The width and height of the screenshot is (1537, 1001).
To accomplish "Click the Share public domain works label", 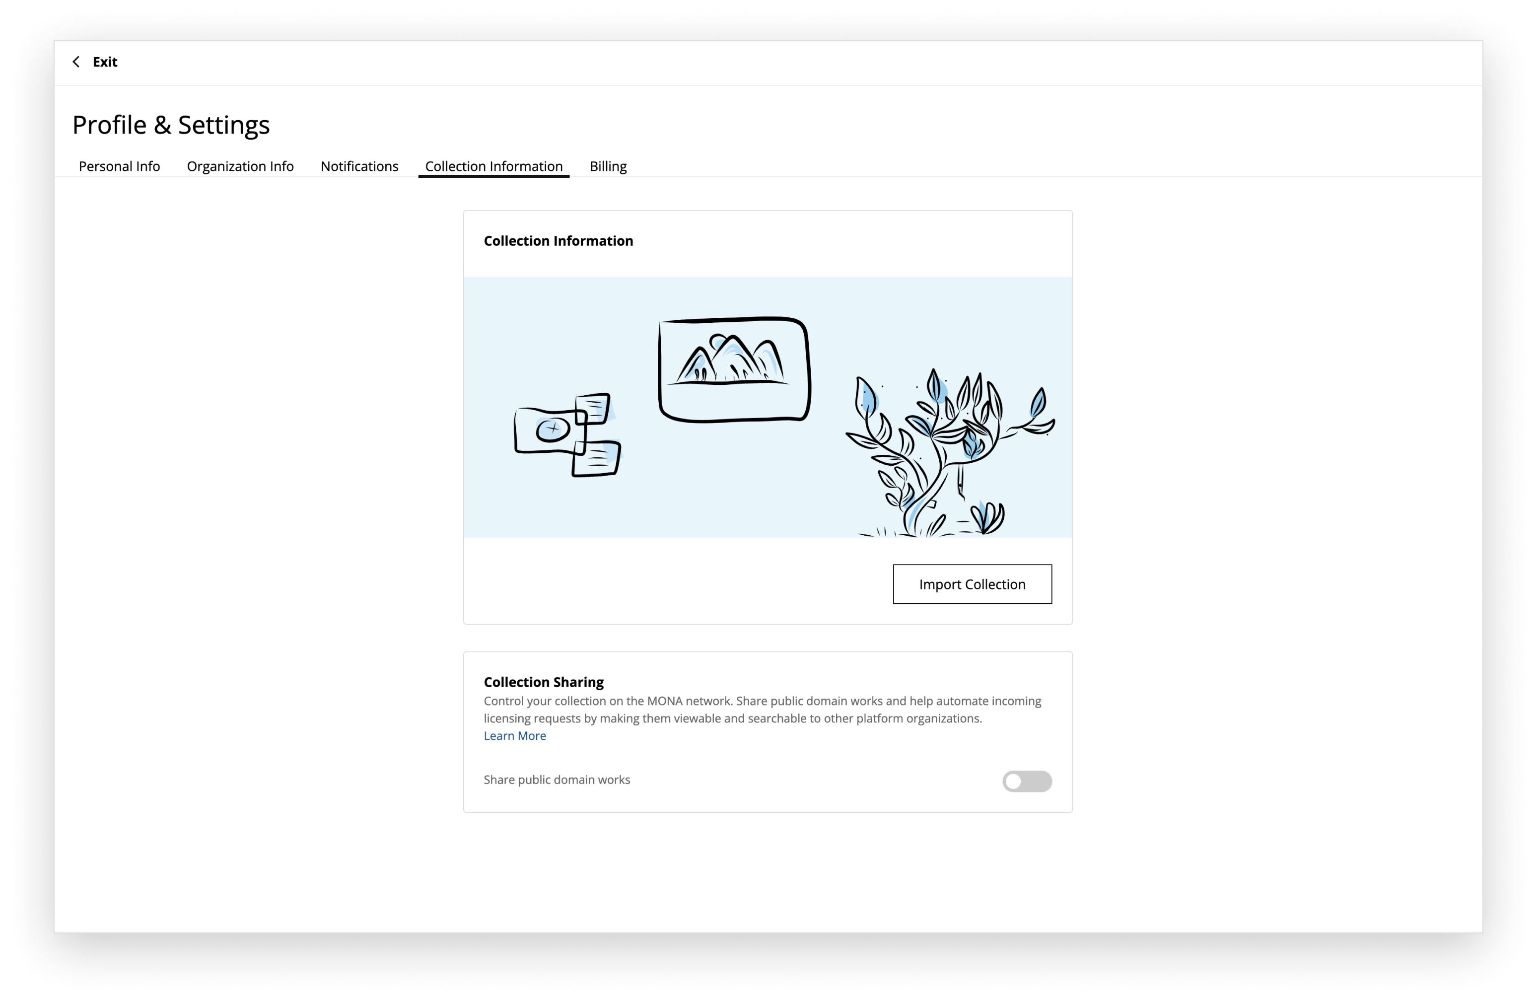I will click(x=557, y=780).
